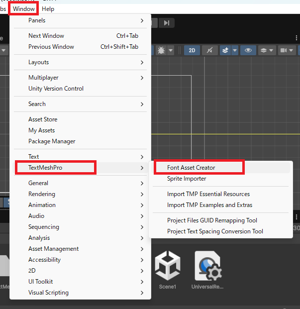Open Package Manager
The height and width of the screenshot is (309, 300).
[x=80, y=141]
